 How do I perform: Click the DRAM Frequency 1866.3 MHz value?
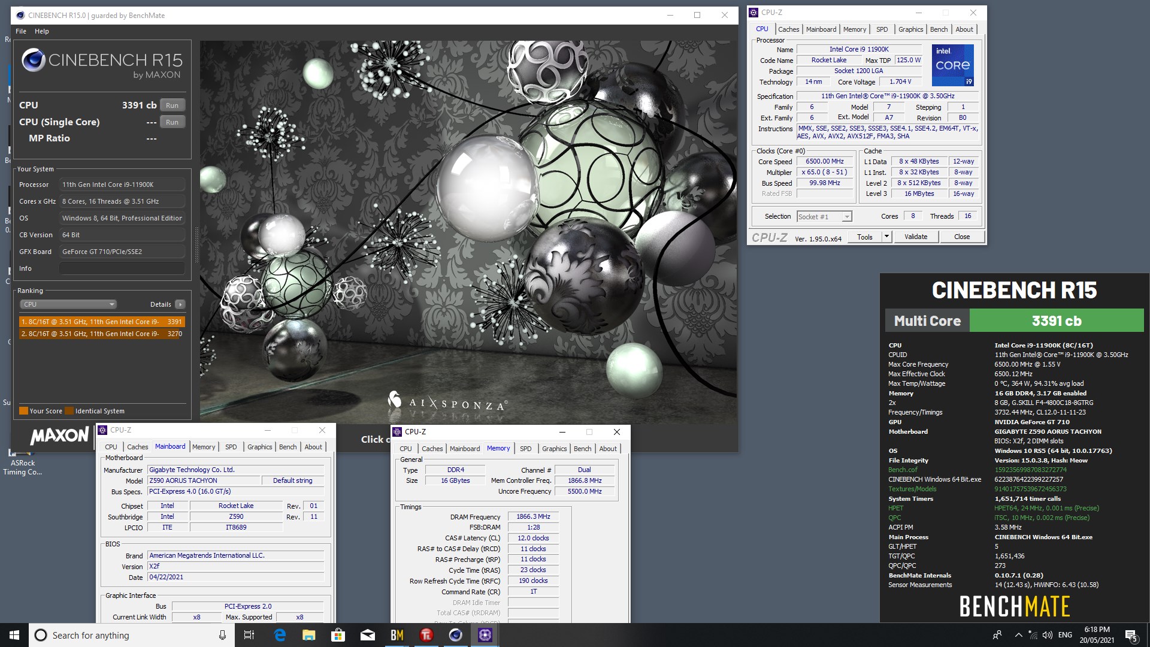click(533, 516)
